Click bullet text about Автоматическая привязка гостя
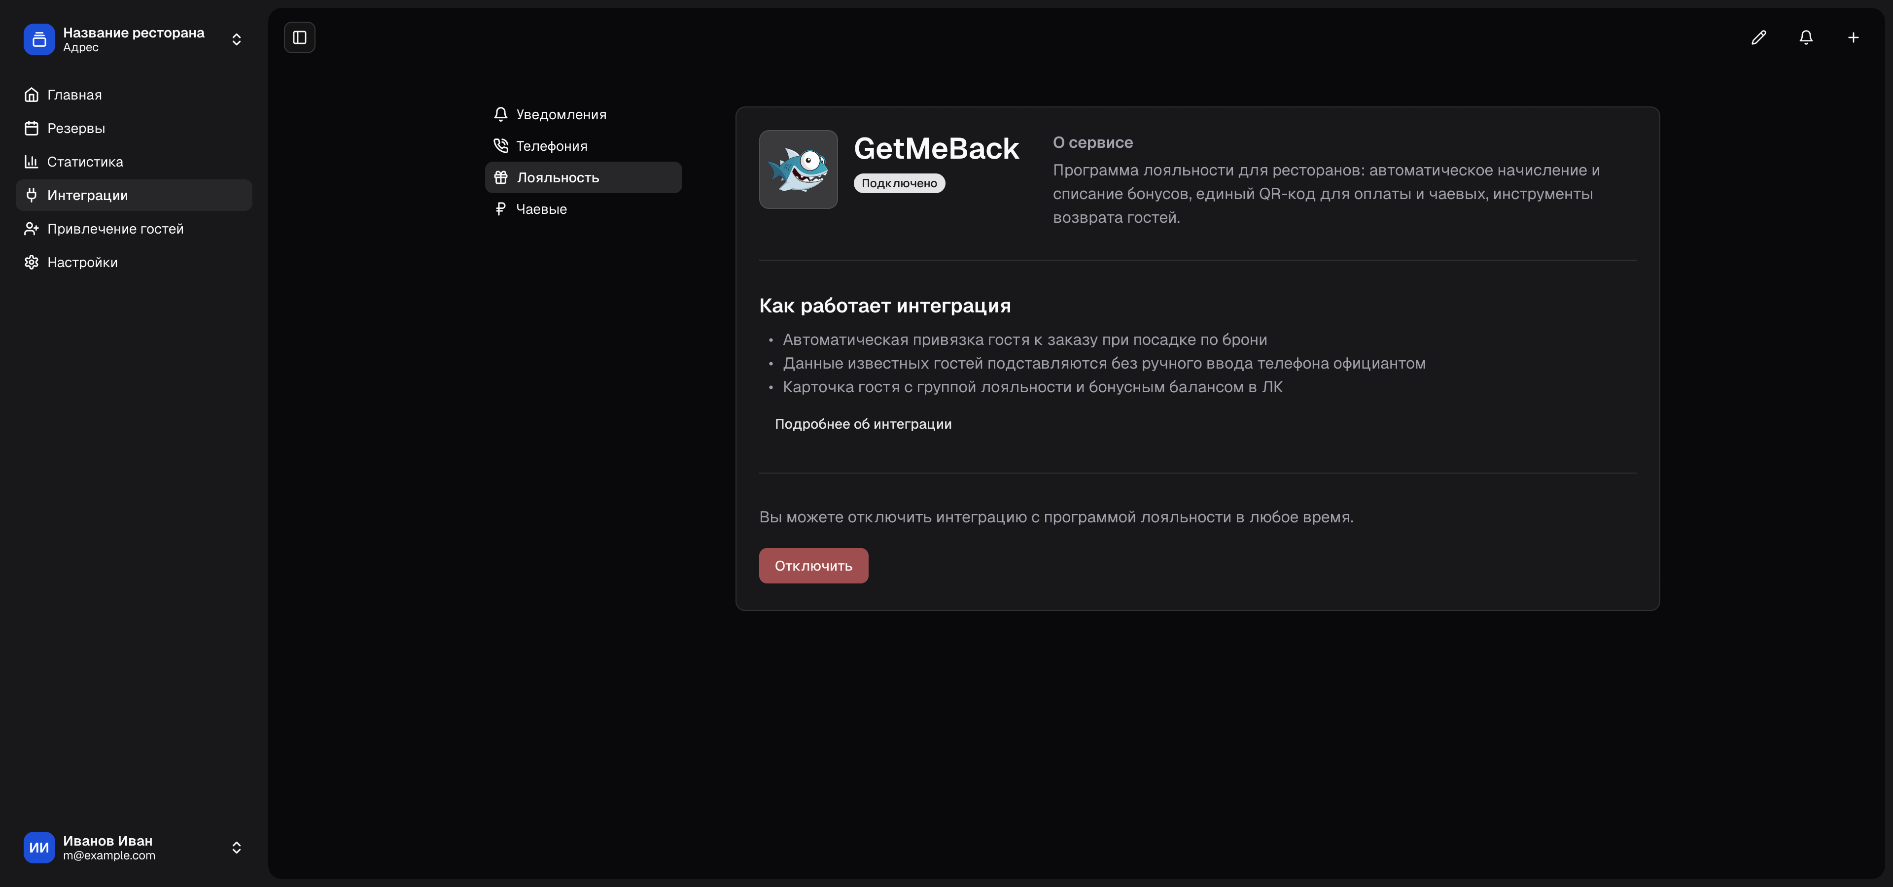The height and width of the screenshot is (887, 1893). coord(1024,340)
